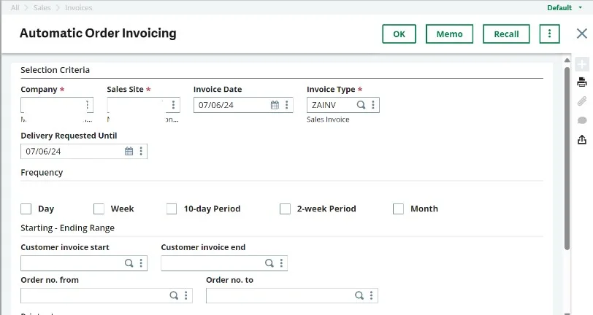
Task: Open Customer invoice start actions menu
Action: coord(141,263)
